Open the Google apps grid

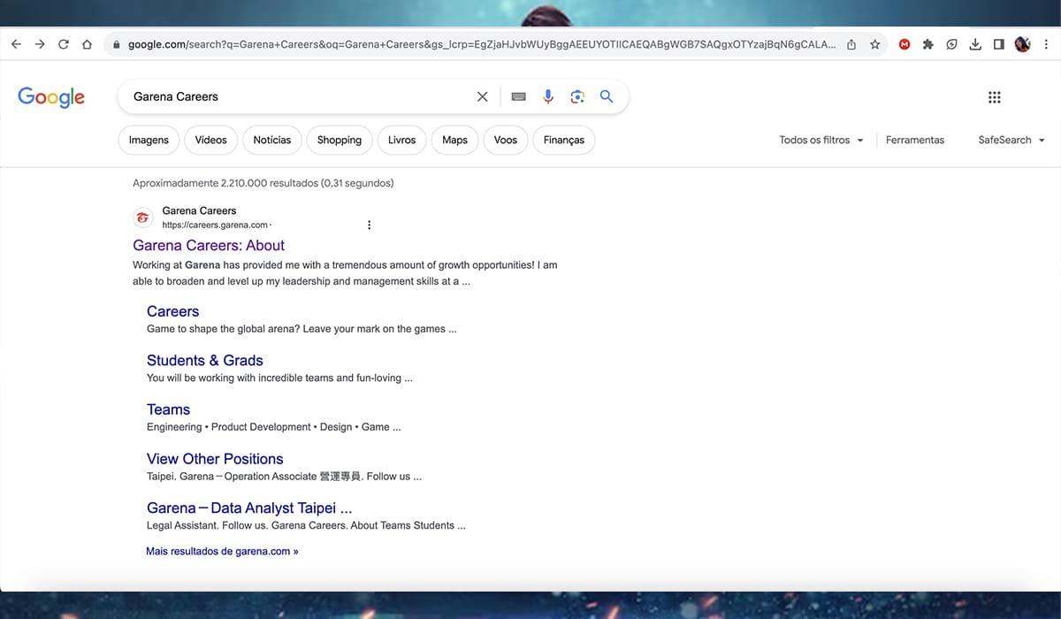coord(994,97)
